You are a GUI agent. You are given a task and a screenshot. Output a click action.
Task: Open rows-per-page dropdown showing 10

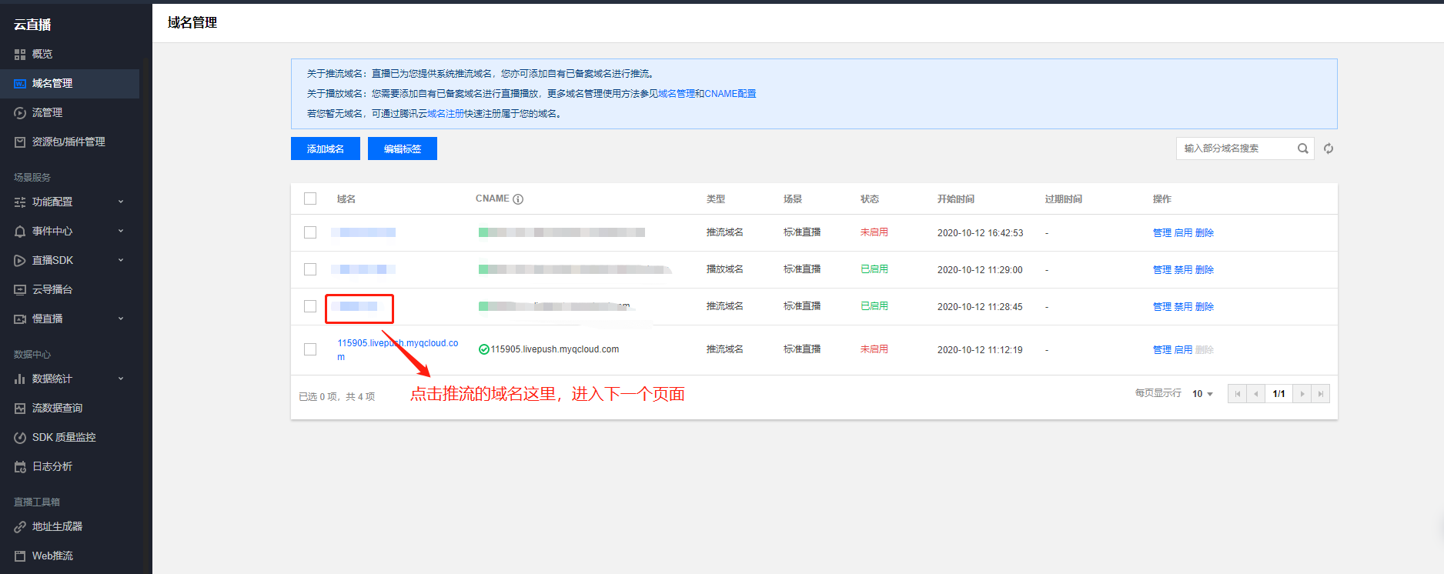click(x=1202, y=394)
